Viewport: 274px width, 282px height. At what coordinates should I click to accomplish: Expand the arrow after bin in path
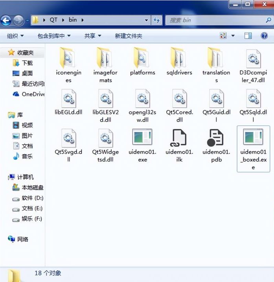click(x=82, y=20)
